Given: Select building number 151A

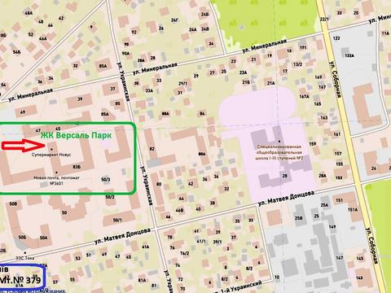Looking at the screenshot, I should (x=353, y=210).
